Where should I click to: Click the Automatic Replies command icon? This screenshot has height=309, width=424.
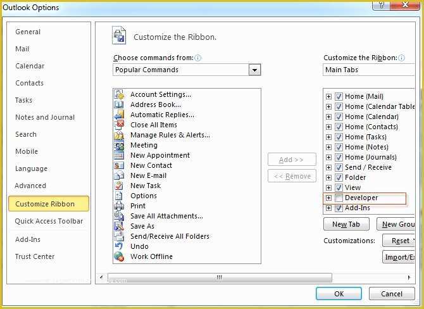pos(119,115)
